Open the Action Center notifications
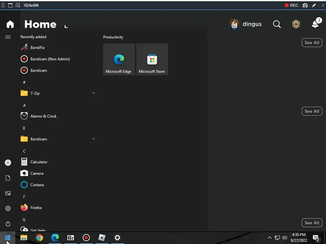 pyautogui.click(x=316, y=238)
